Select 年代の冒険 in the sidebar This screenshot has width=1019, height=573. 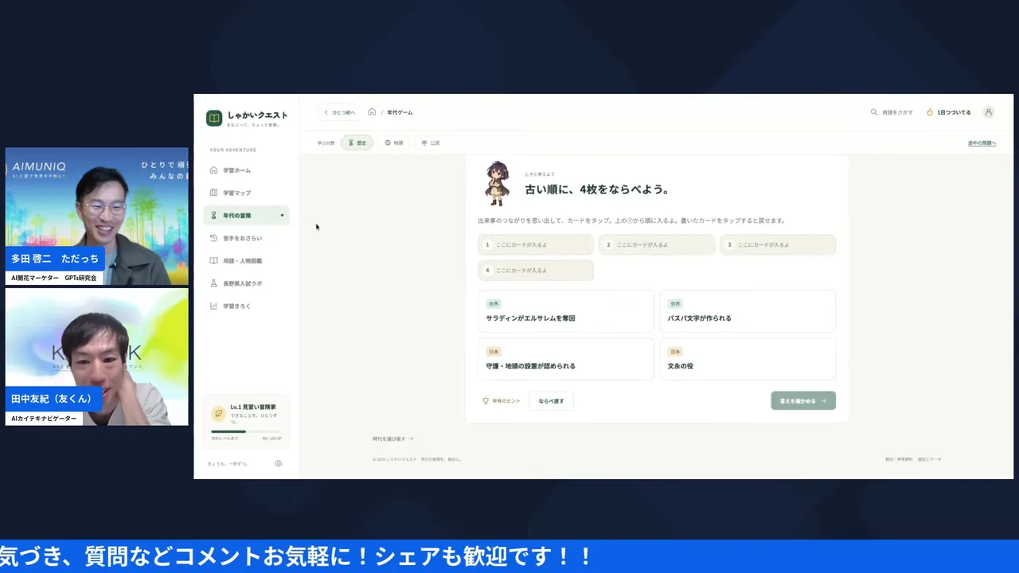pos(246,216)
